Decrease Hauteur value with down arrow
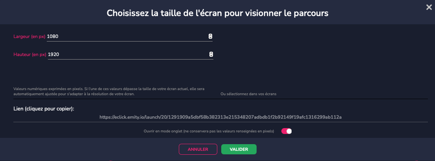 [x=211, y=56]
